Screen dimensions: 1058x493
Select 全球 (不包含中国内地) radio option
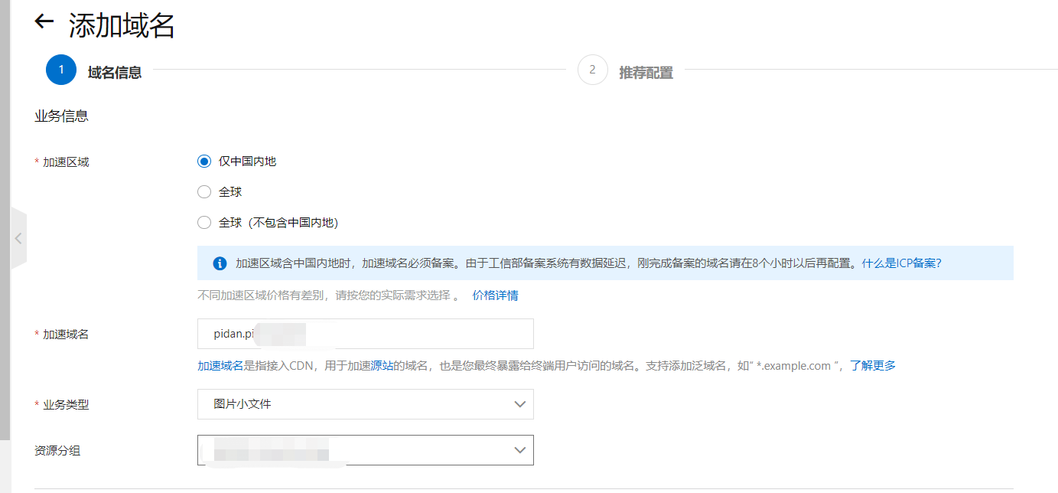tap(203, 223)
